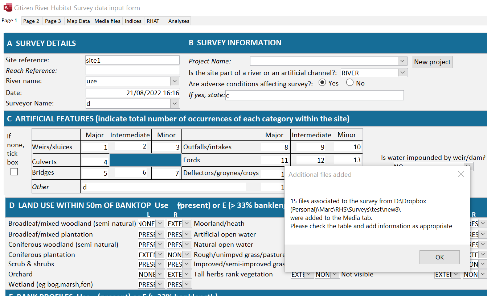Click the 'Deflectors/groynes/croys' label
Image resolution: width=487 pixels, height=296 pixels.
[221, 173]
